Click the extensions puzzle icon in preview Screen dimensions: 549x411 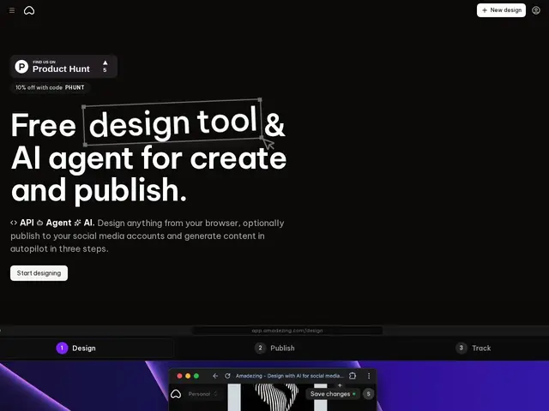[353, 376]
